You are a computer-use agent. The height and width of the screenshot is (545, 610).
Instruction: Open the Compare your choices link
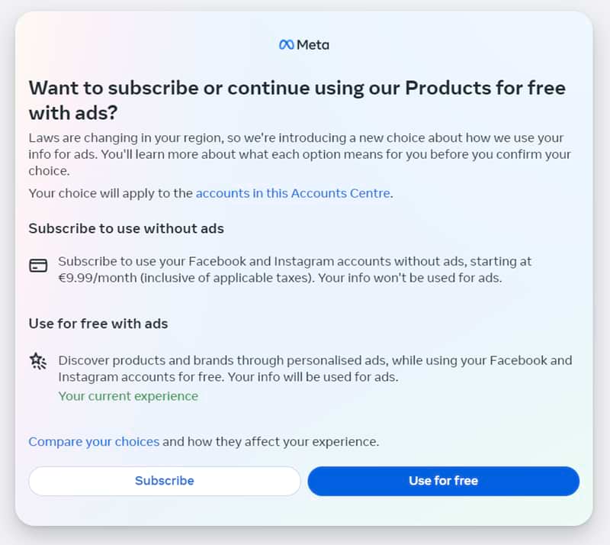tap(93, 441)
